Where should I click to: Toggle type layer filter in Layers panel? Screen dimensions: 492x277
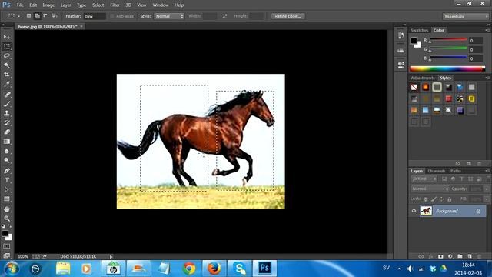click(461, 179)
